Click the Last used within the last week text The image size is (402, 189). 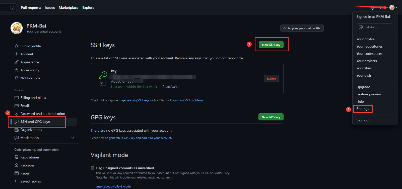pos(134,87)
